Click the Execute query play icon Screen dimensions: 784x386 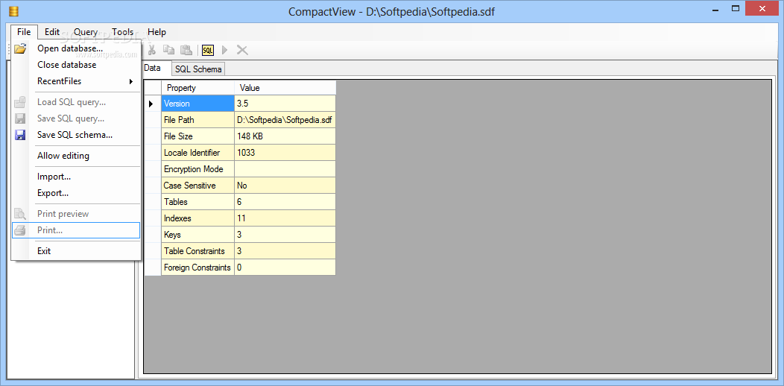coord(224,50)
